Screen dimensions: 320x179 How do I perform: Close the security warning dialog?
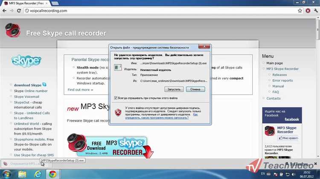click(x=204, y=47)
